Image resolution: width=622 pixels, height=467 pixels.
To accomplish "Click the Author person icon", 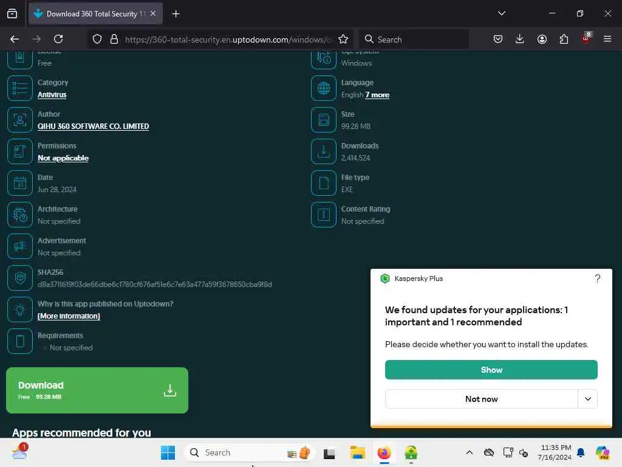I will point(20,120).
